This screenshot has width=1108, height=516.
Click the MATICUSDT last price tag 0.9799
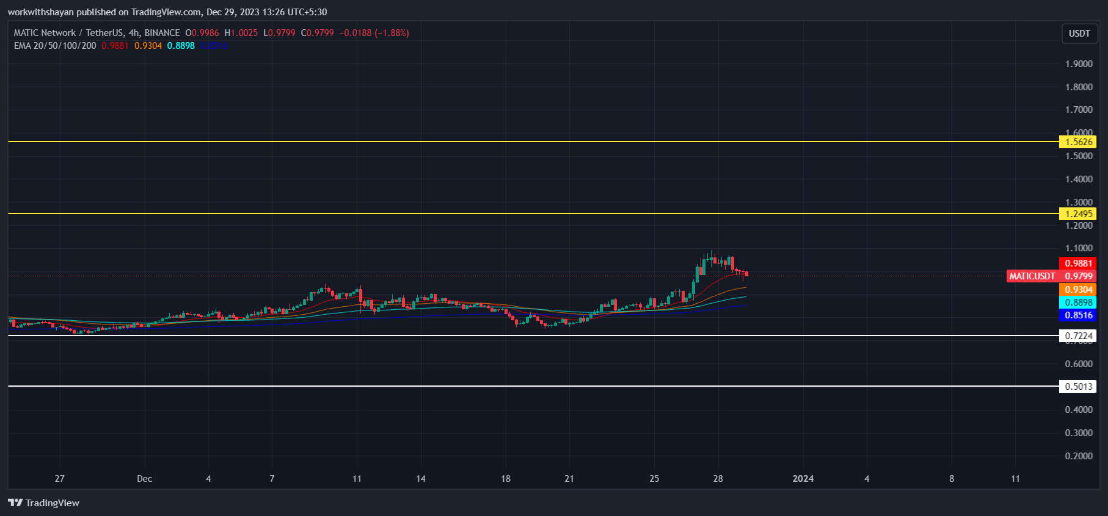pos(1051,276)
